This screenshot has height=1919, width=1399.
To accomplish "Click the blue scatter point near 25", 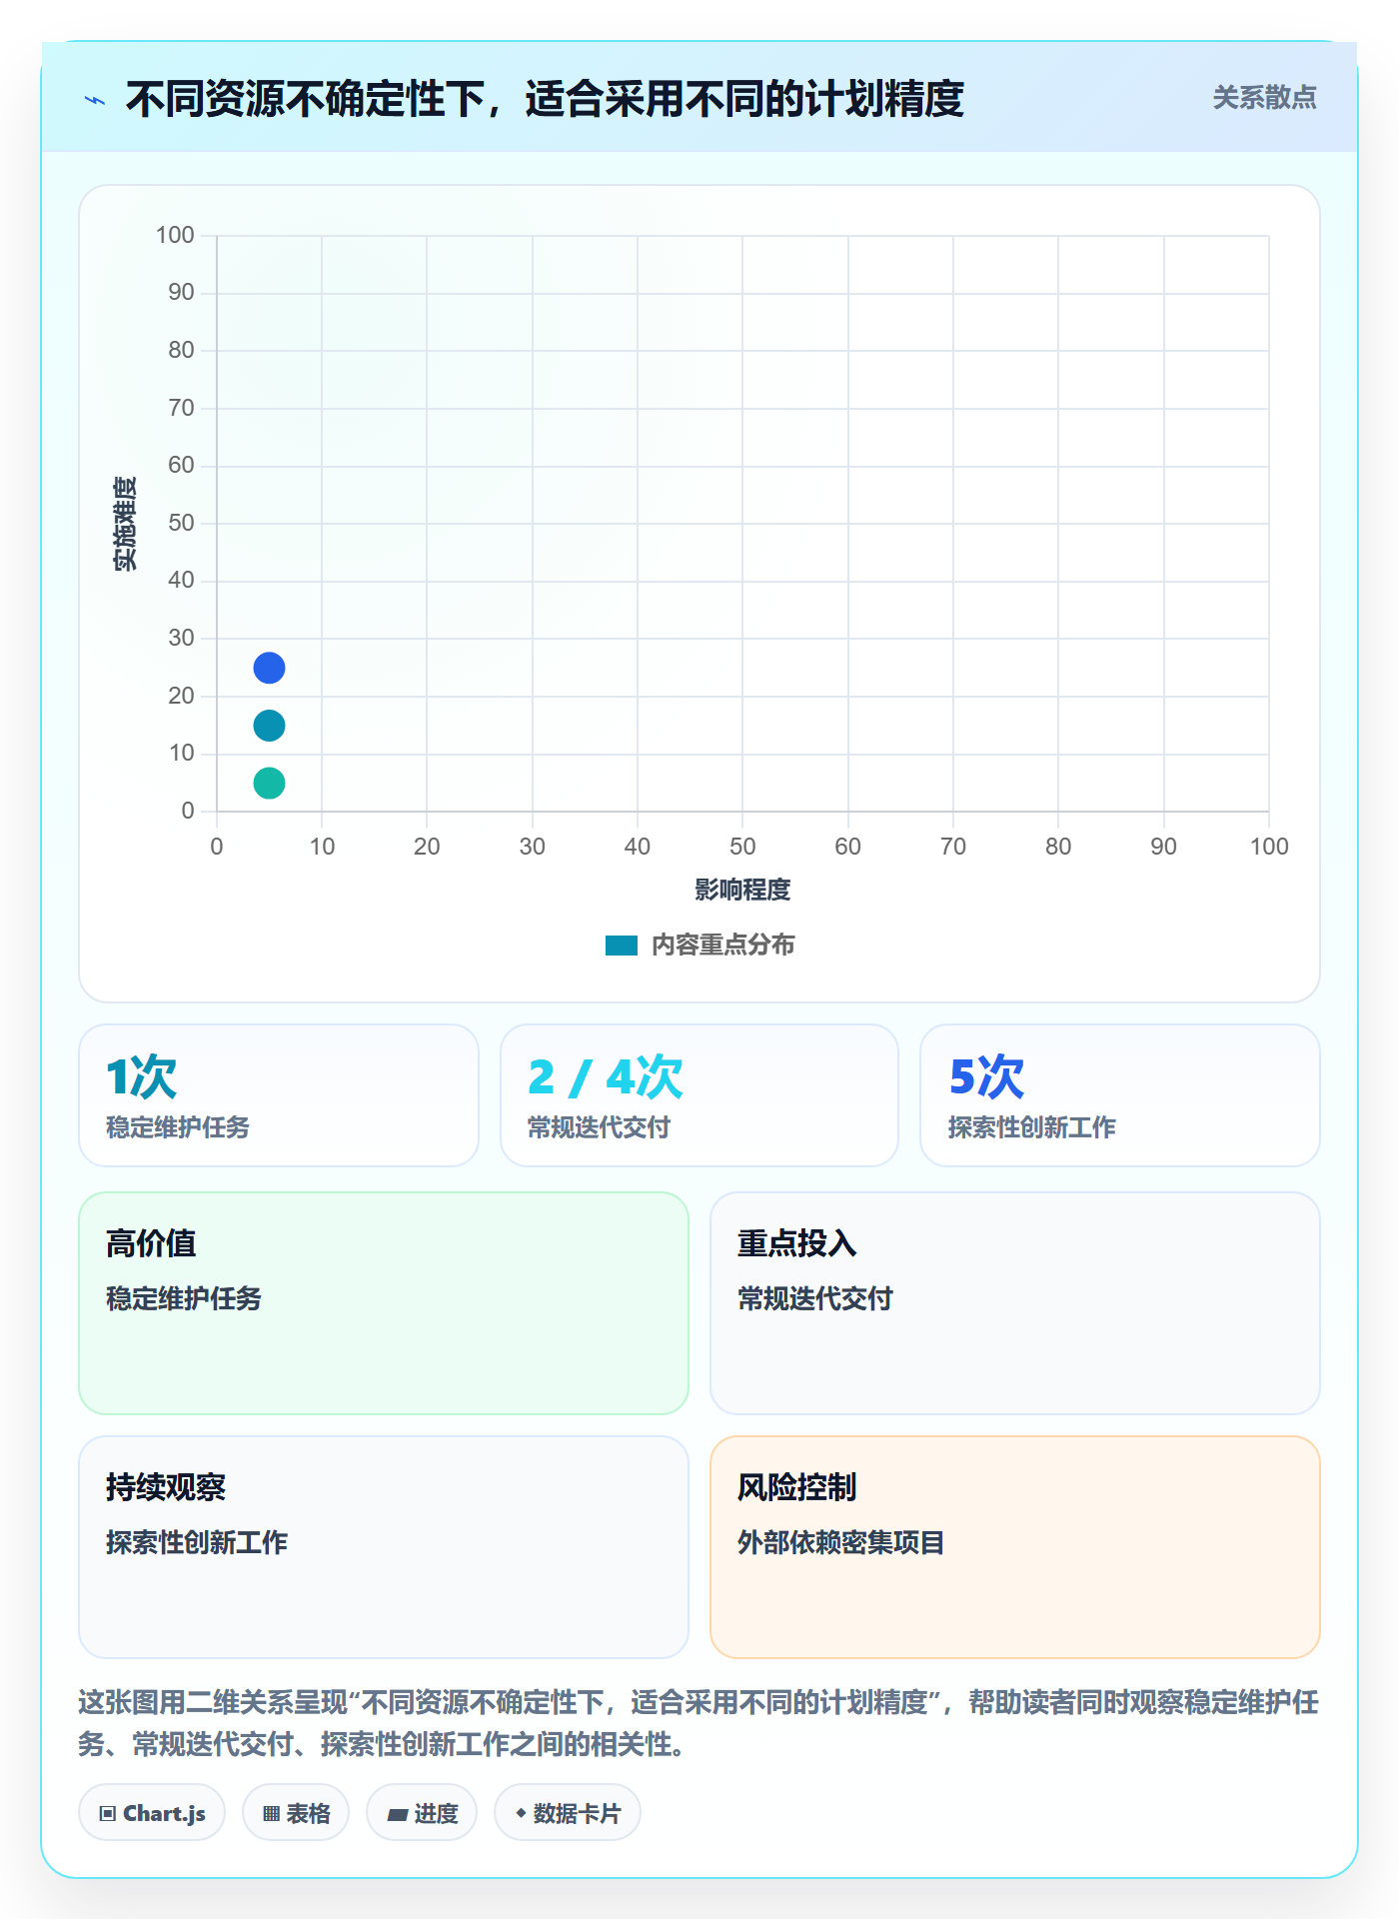I will [x=269, y=668].
